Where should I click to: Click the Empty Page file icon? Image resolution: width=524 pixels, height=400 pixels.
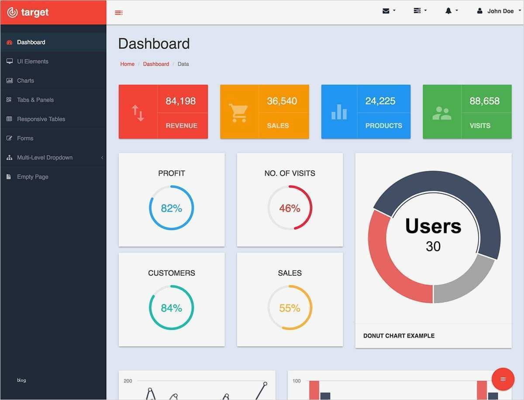[x=9, y=177]
